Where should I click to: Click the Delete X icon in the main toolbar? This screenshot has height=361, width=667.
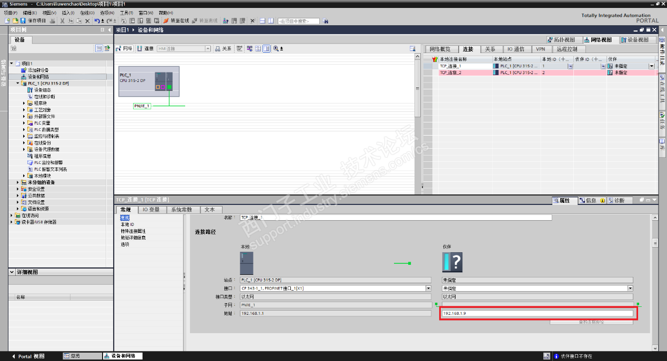[x=87, y=21]
